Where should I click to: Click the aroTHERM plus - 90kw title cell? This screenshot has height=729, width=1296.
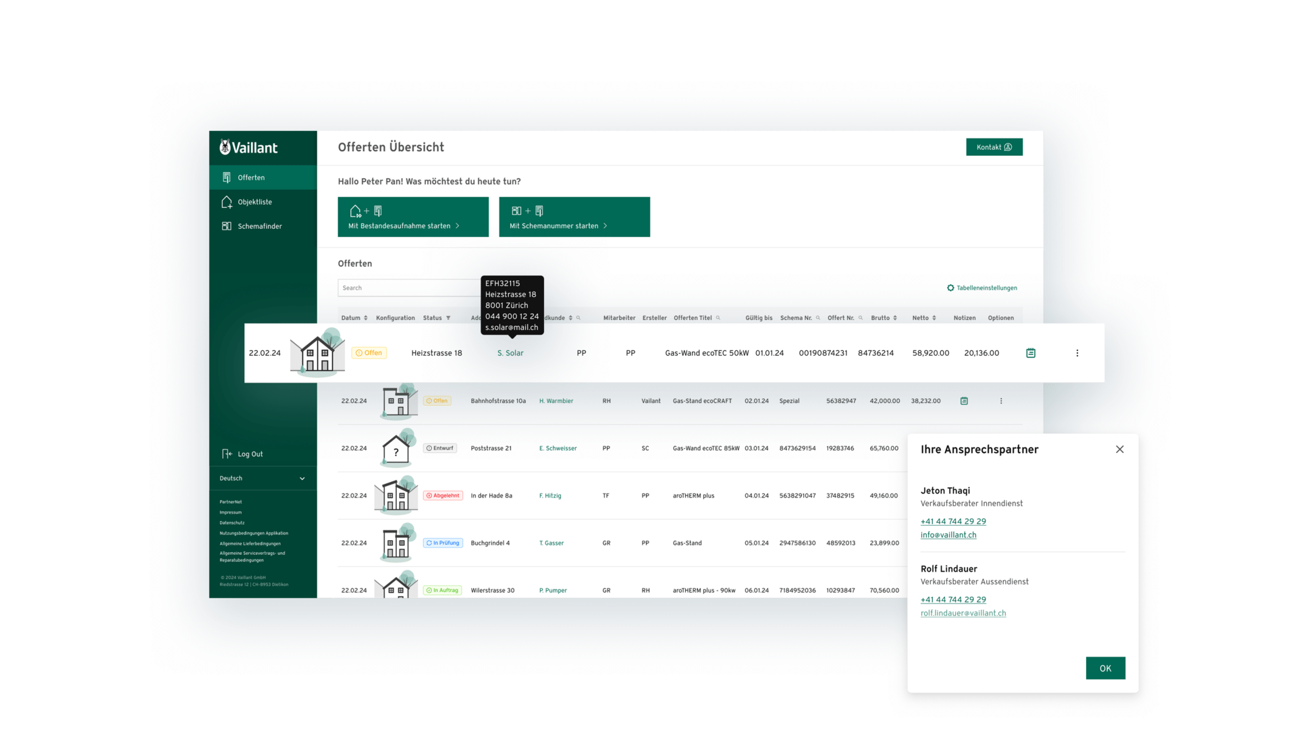point(704,591)
